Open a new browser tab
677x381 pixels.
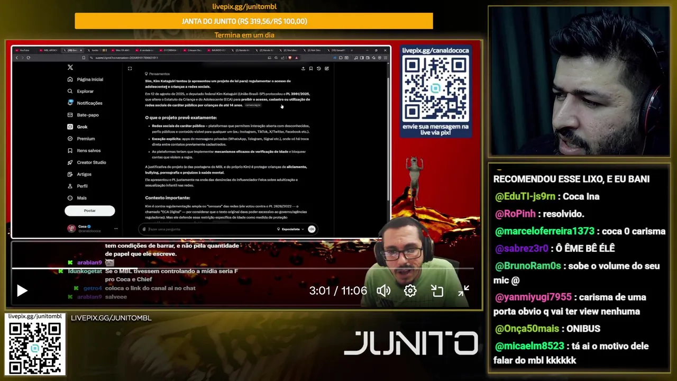tap(352, 50)
